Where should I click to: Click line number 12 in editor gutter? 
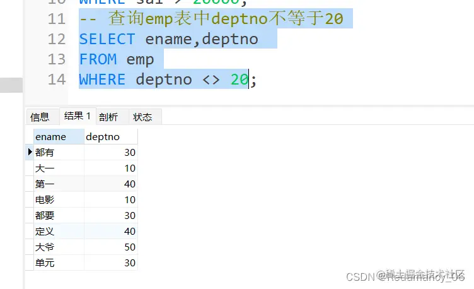[57, 39]
